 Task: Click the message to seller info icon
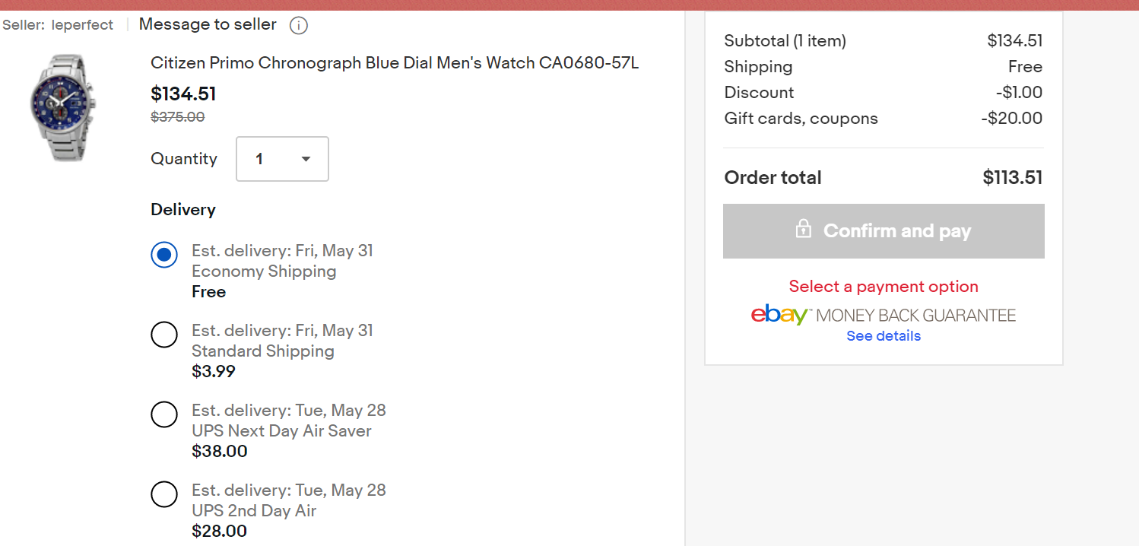pyautogui.click(x=299, y=25)
